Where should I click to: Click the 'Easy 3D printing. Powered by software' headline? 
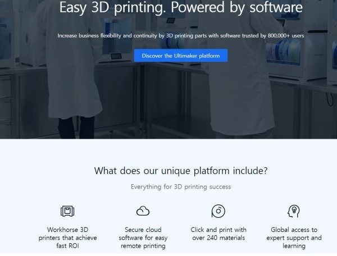[181, 8]
